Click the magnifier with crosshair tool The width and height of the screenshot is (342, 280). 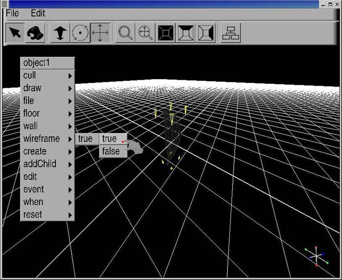(x=146, y=33)
